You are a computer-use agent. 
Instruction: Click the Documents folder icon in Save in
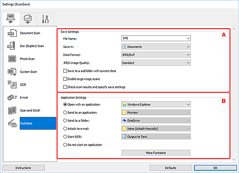124,47
